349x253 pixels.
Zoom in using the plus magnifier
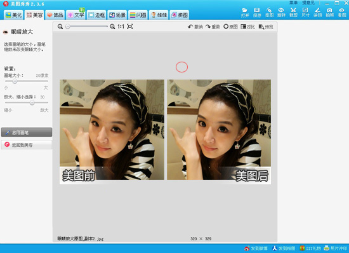click(x=112, y=27)
